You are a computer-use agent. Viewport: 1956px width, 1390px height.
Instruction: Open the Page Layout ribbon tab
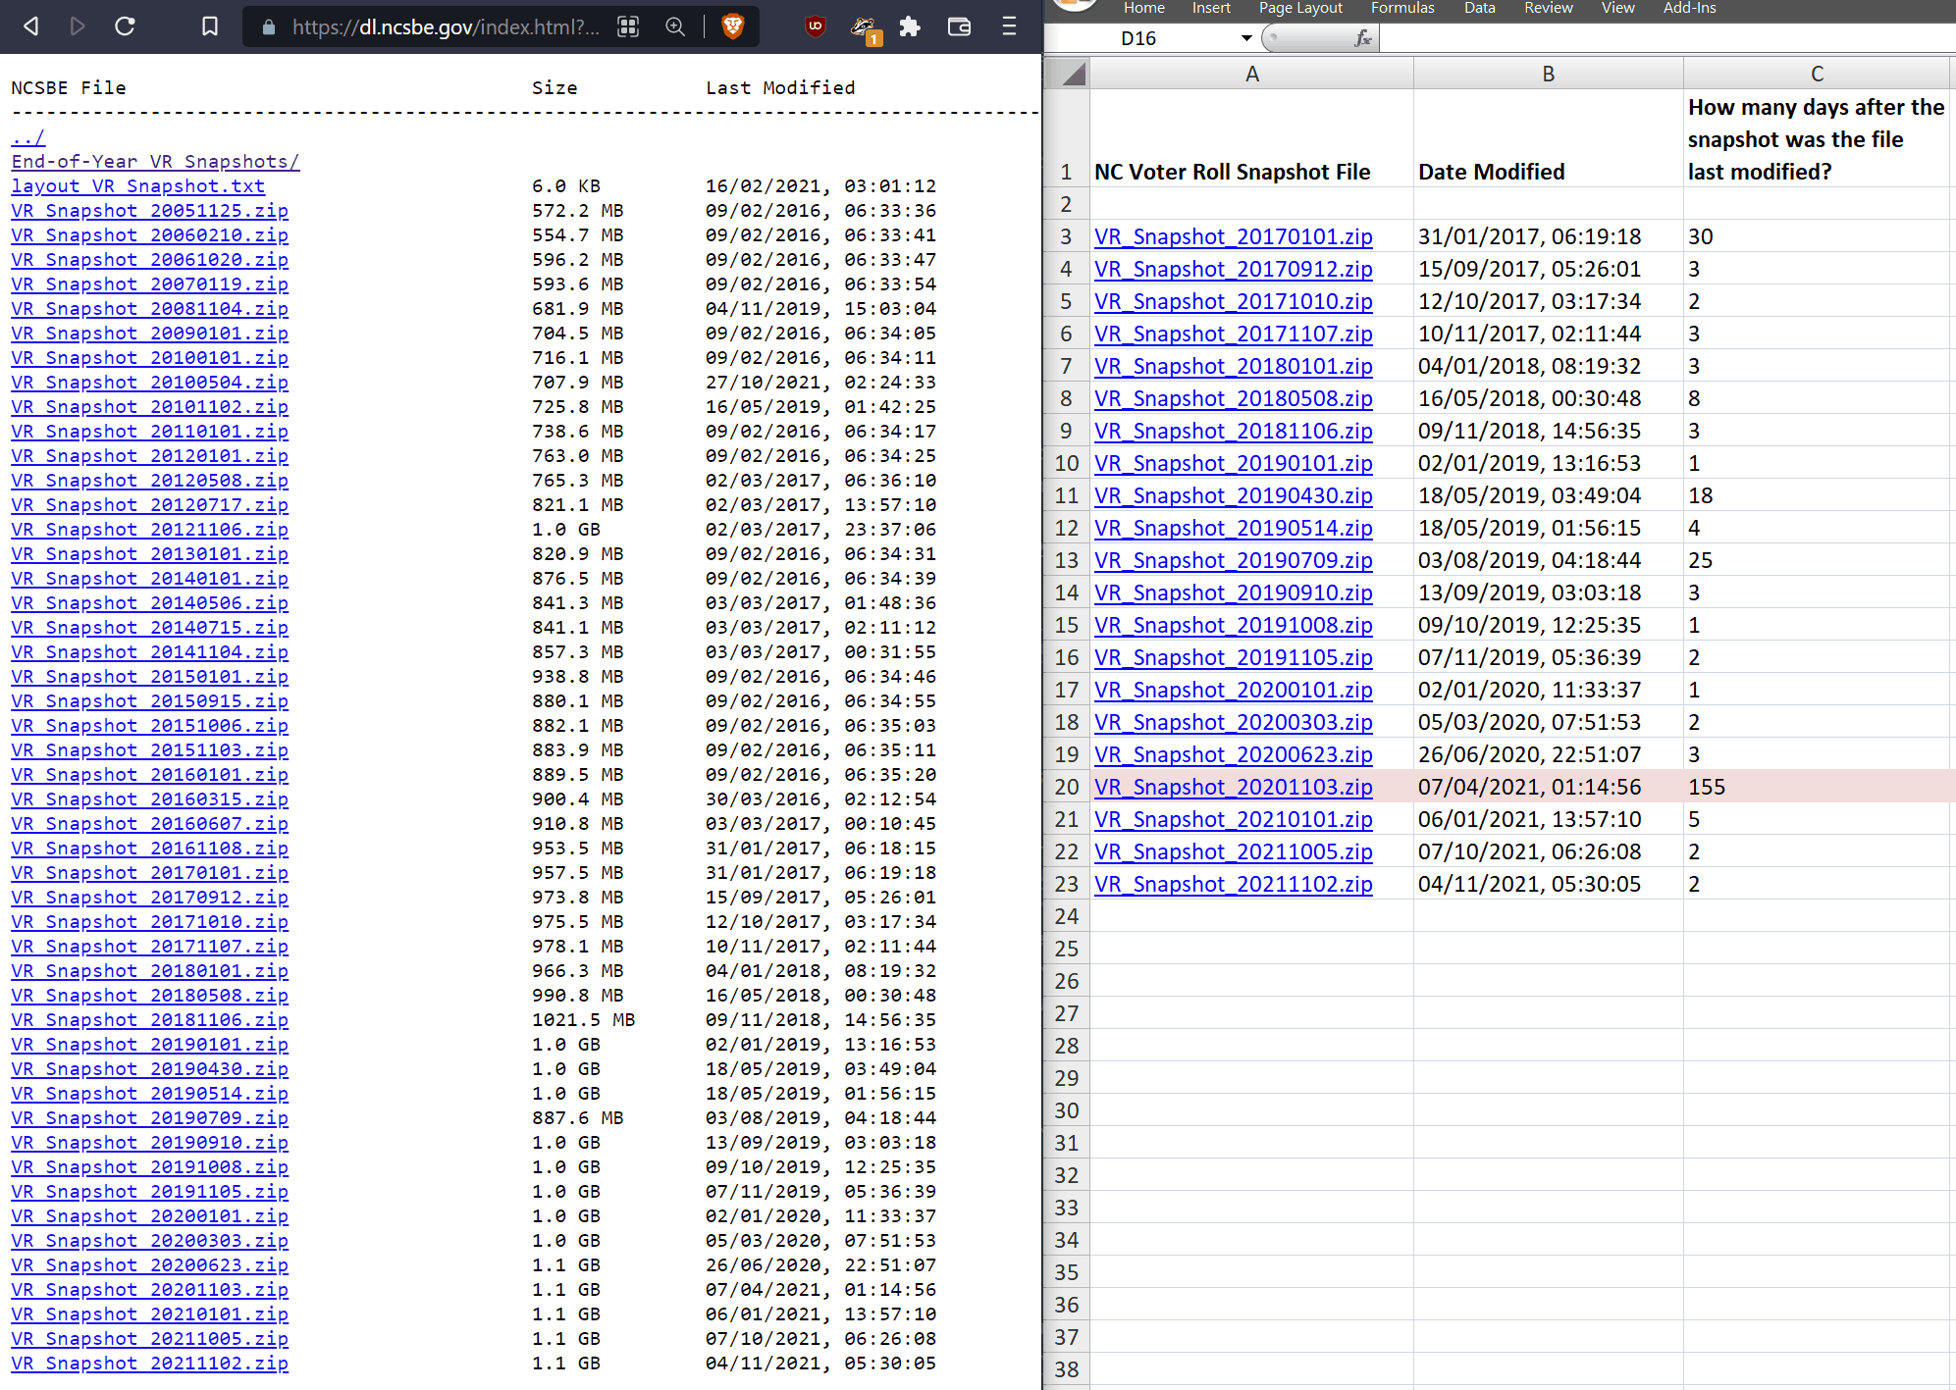pos(1300,8)
